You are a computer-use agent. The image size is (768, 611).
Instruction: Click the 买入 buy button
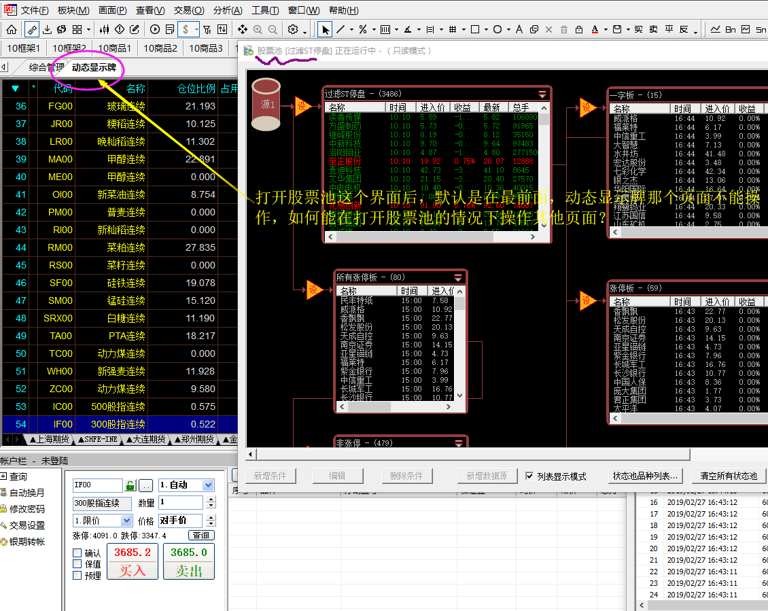[133, 561]
